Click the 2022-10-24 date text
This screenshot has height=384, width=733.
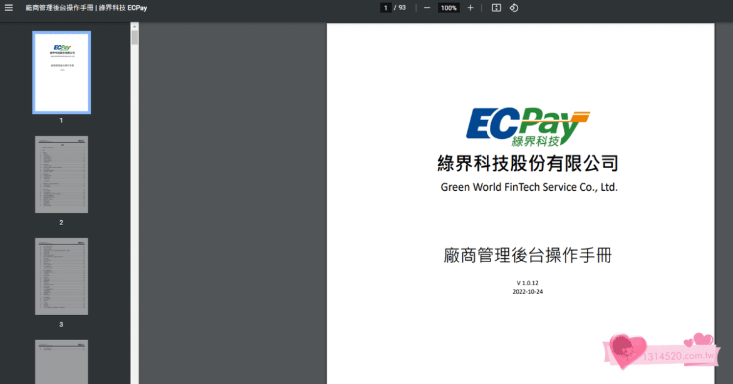[x=528, y=291]
